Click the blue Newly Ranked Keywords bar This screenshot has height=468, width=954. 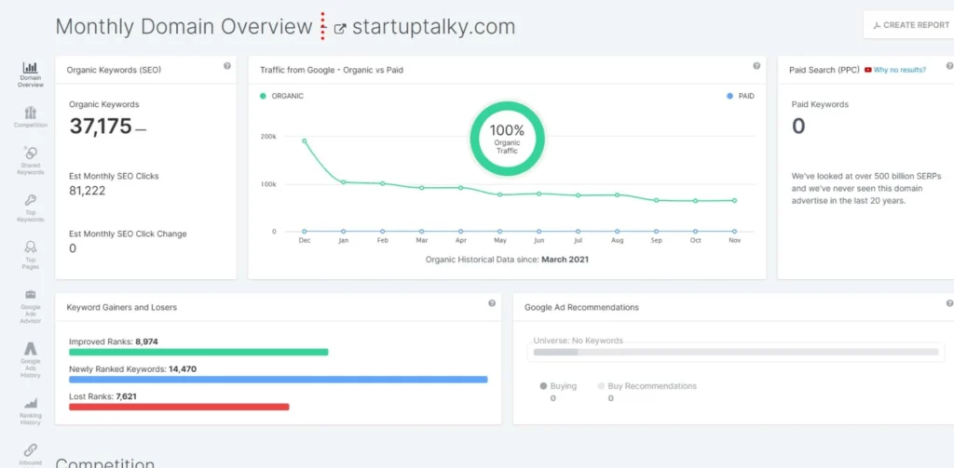click(278, 380)
